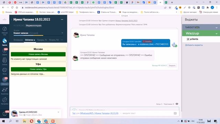
Task: Open the Настройки sidebar icon
Action: click(4, 101)
